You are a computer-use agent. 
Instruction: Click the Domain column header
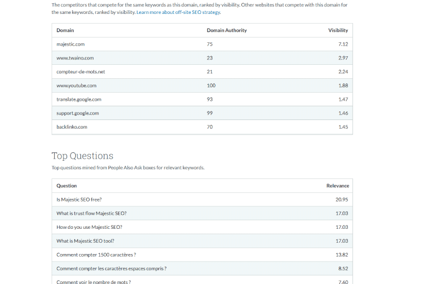[x=65, y=31]
